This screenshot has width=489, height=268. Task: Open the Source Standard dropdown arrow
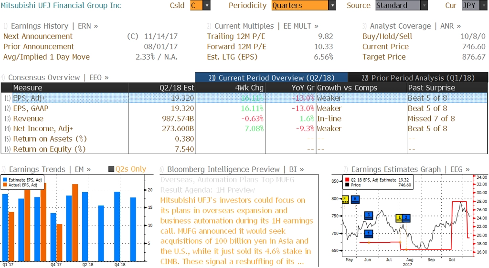point(424,5)
